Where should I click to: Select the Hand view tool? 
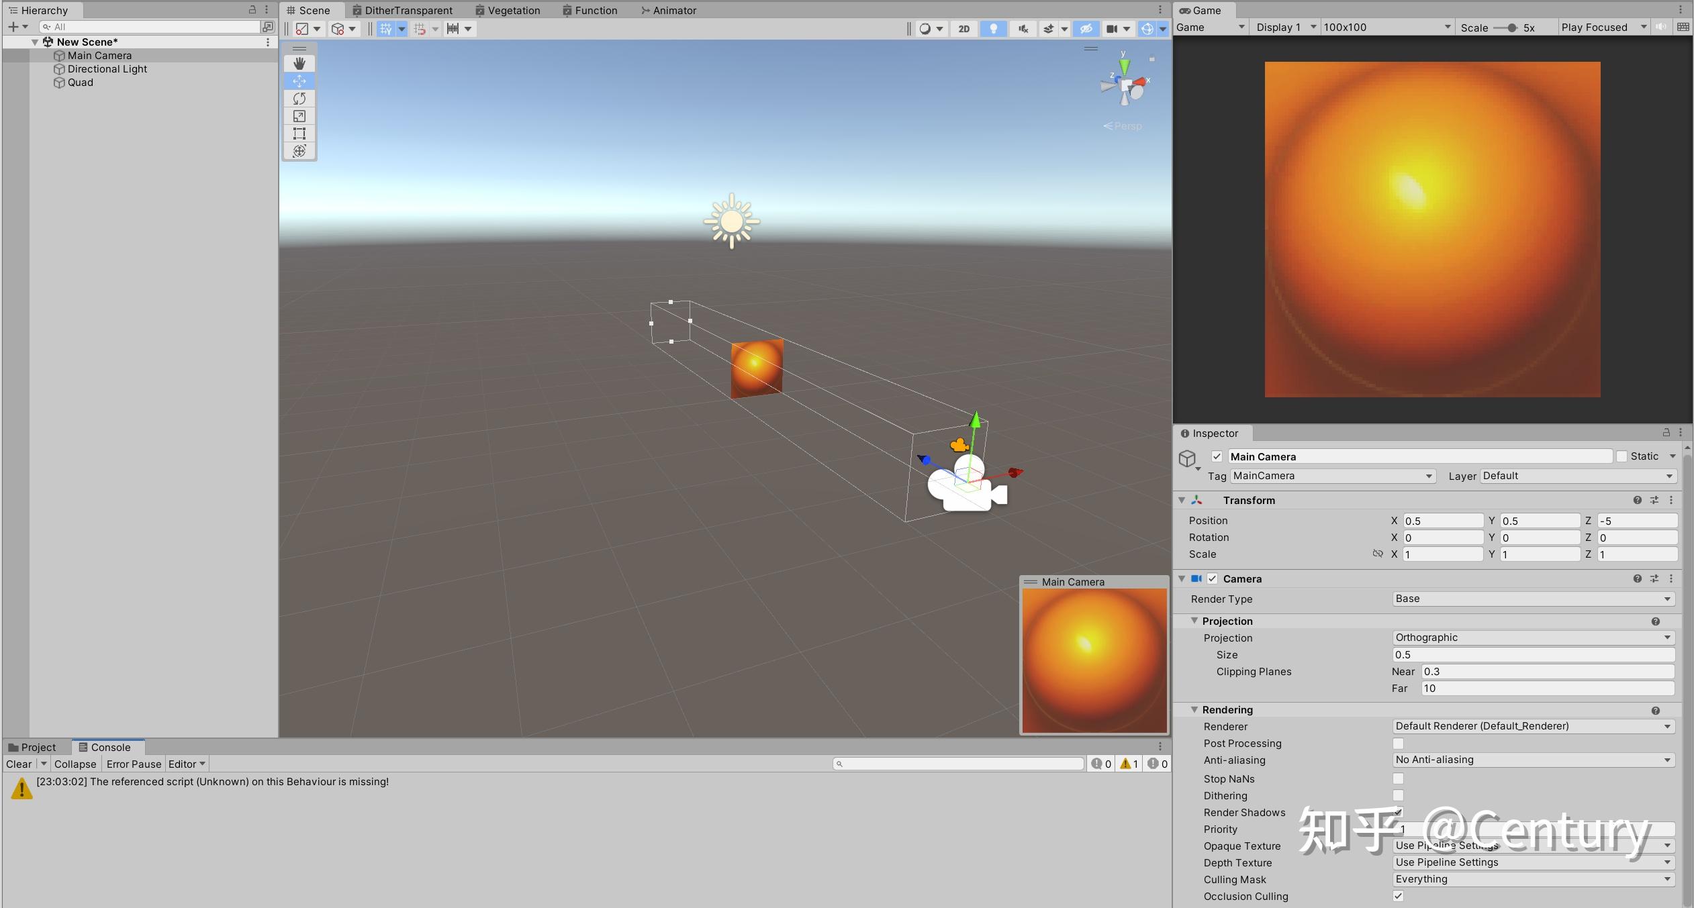(299, 63)
